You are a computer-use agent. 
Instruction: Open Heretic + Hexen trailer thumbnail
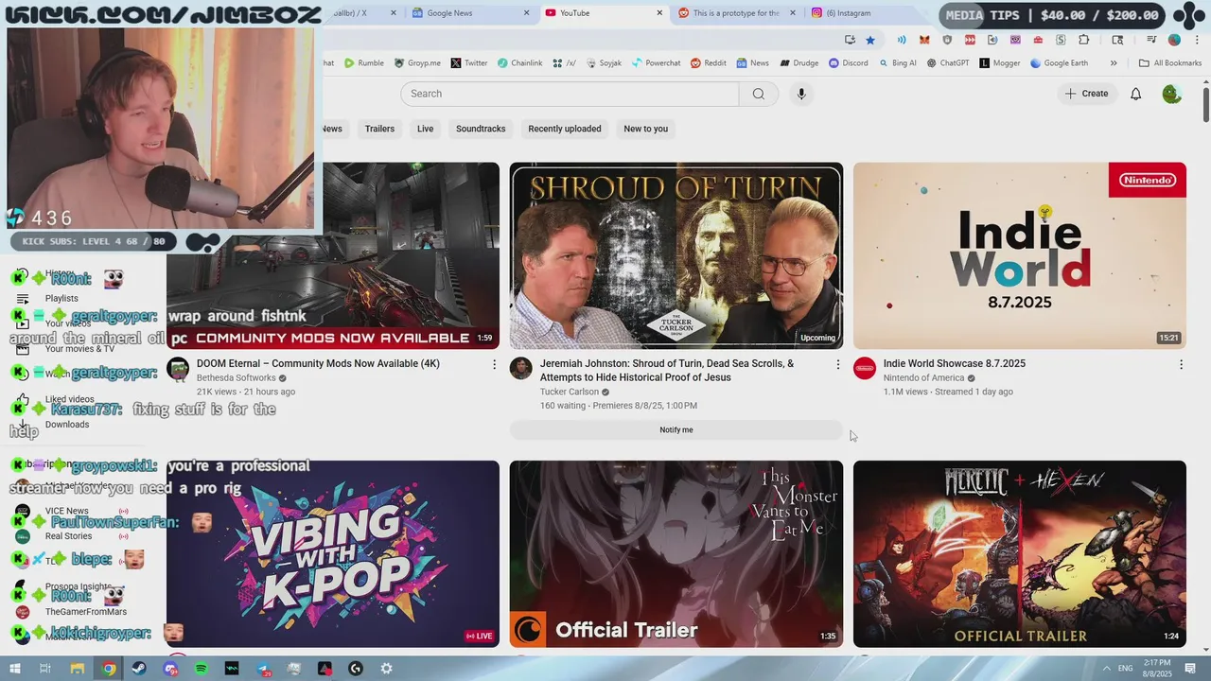pyautogui.click(x=1020, y=554)
